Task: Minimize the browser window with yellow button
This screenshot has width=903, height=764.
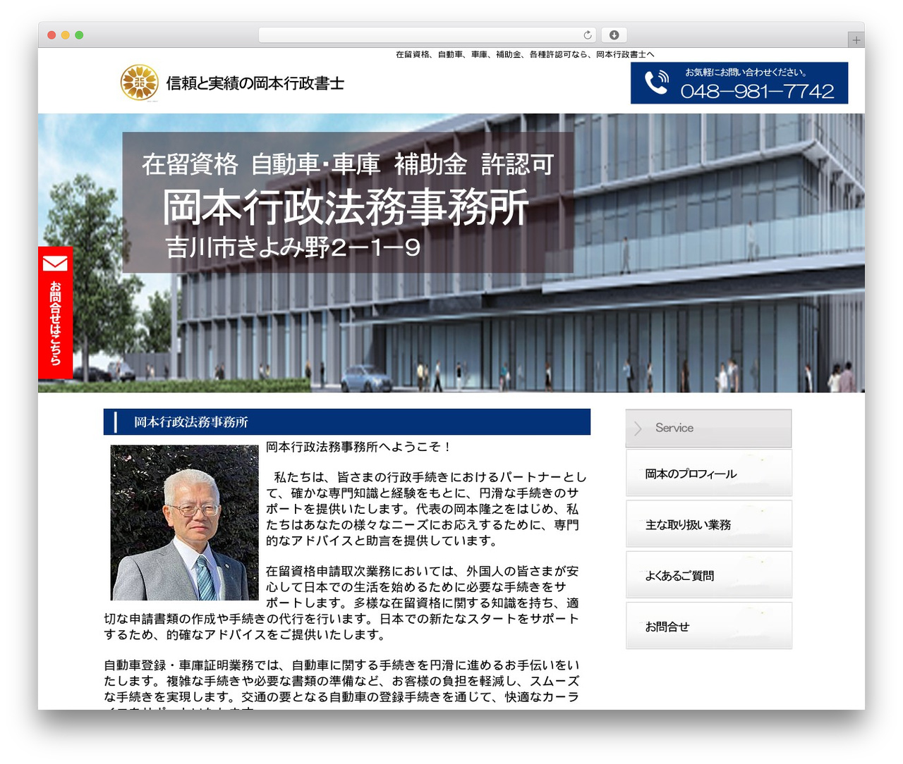Action: [66, 35]
